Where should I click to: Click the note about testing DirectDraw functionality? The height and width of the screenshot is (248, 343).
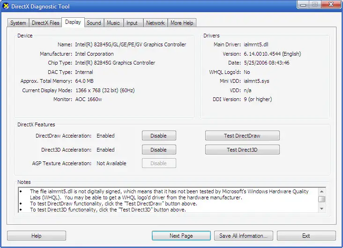(x=113, y=204)
